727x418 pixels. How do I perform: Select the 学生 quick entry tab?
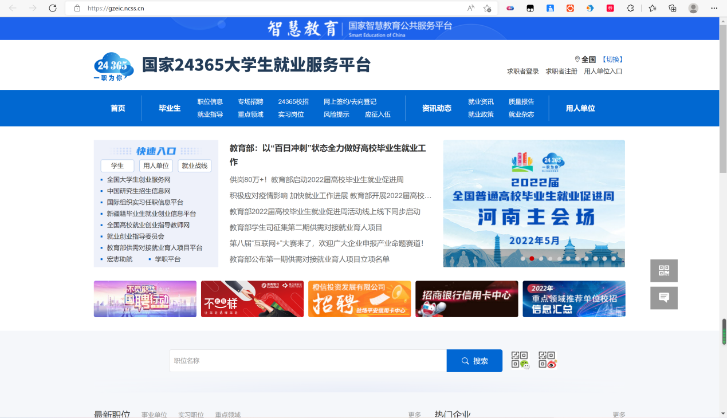117,166
